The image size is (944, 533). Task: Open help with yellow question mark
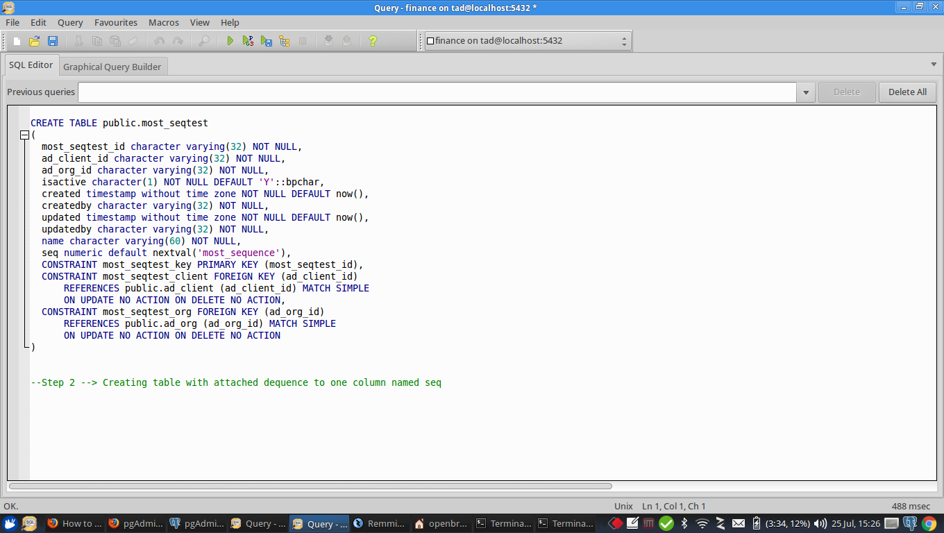point(373,41)
